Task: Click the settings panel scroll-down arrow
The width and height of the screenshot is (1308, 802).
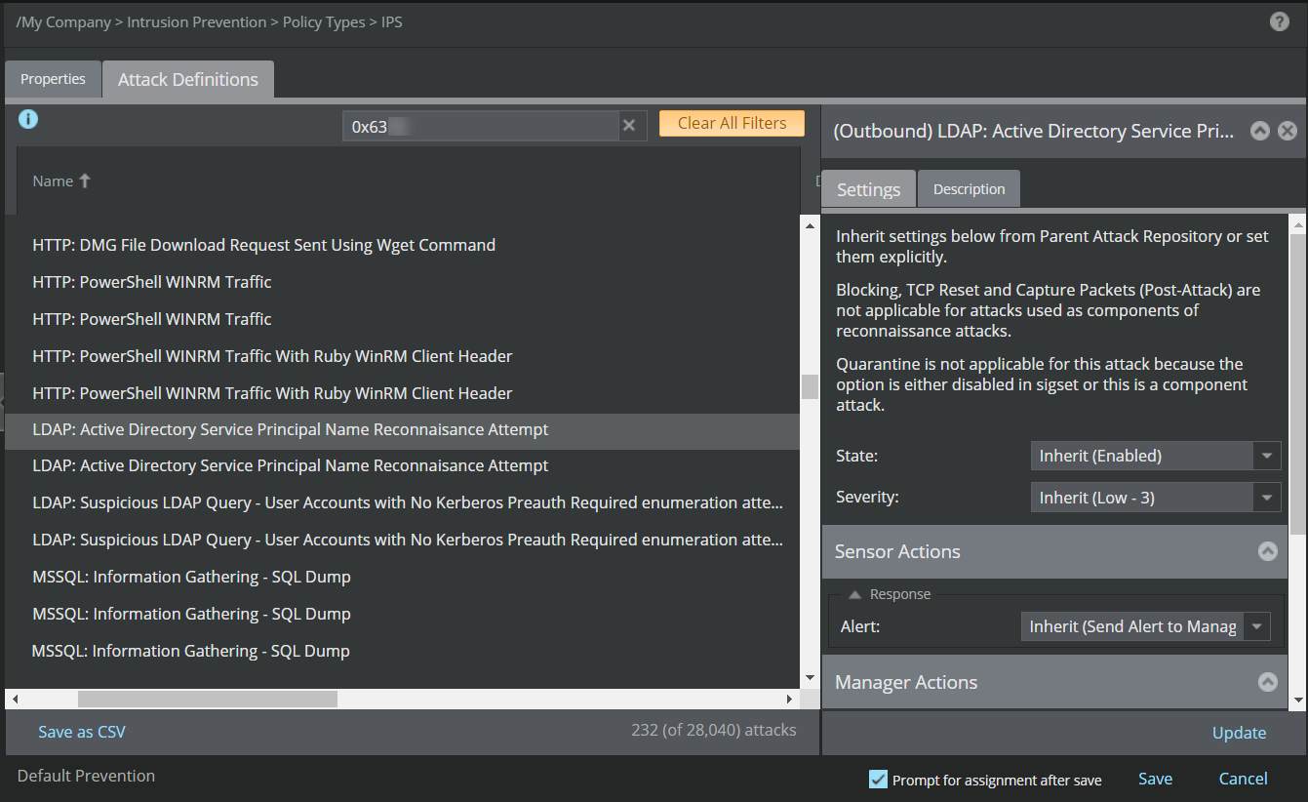Action: (x=1297, y=700)
